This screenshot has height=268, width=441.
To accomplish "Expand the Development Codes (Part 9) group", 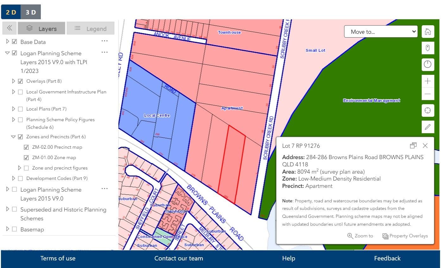I will 13,178.
